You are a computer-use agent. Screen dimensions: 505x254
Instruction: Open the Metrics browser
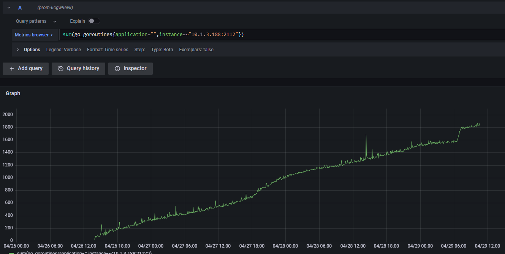tap(32, 35)
